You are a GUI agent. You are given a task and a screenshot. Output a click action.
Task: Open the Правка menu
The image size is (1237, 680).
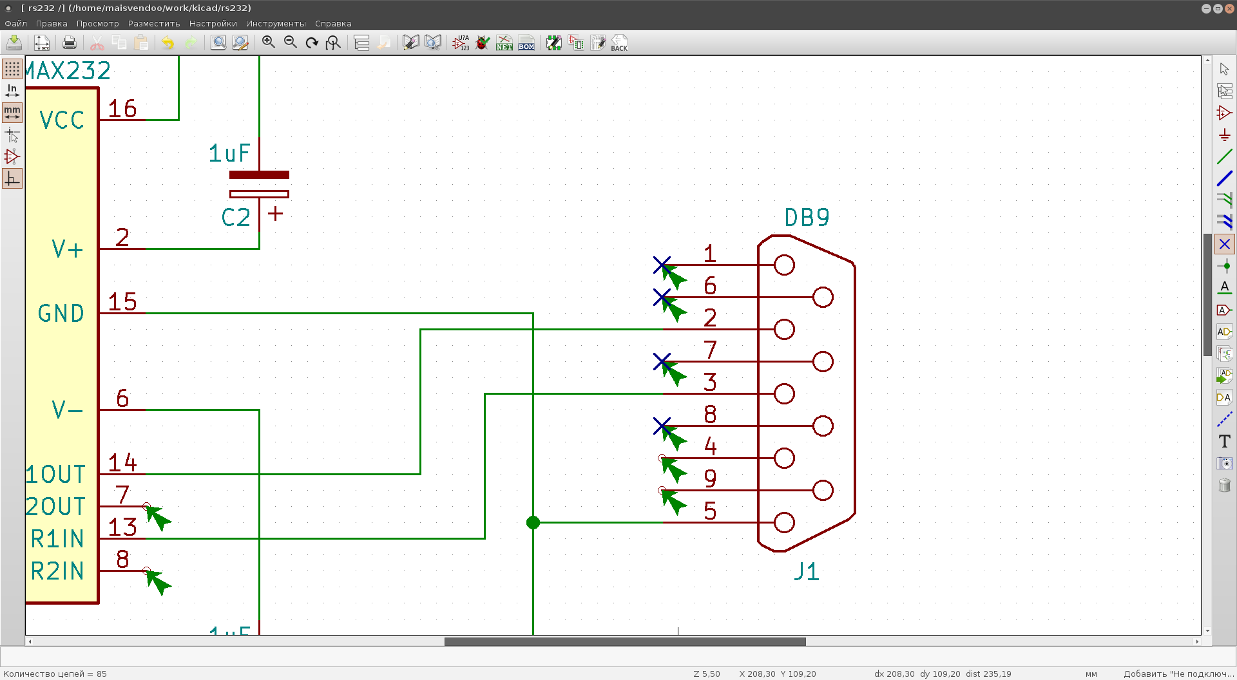click(52, 24)
